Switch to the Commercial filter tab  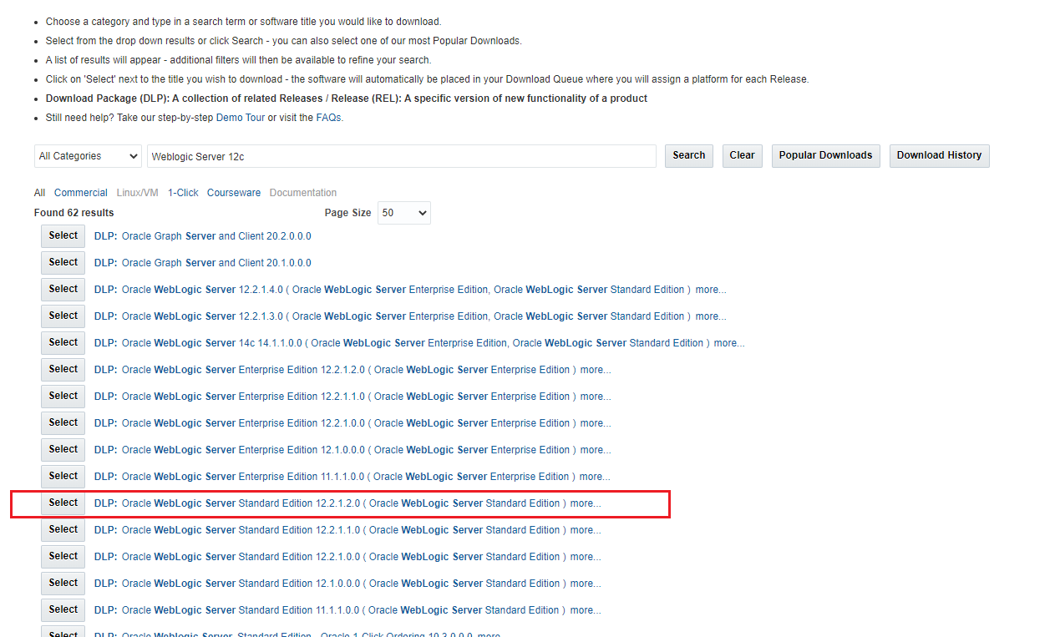point(81,193)
